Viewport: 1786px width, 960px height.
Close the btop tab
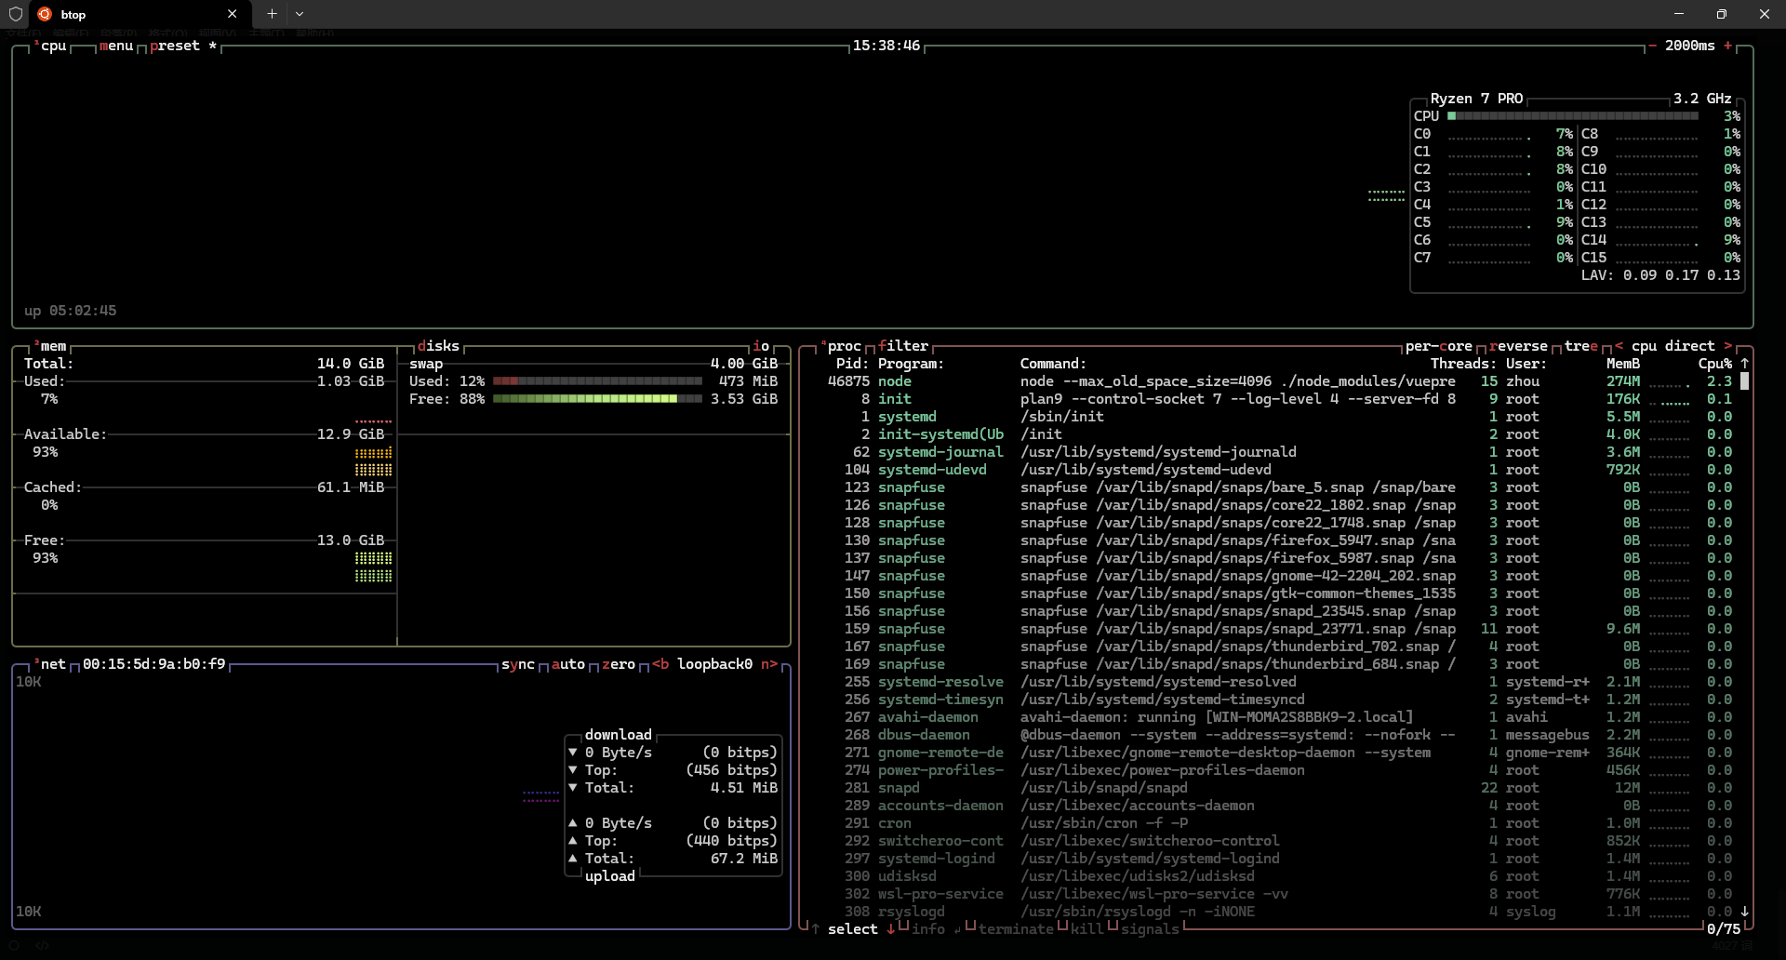point(232,14)
